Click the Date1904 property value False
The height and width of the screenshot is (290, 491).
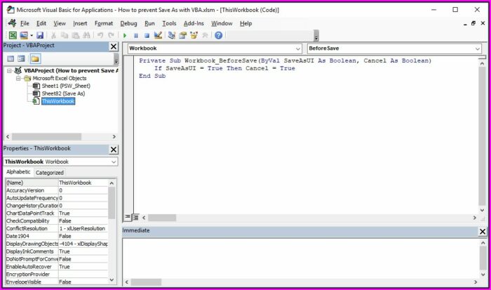coord(83,236)
